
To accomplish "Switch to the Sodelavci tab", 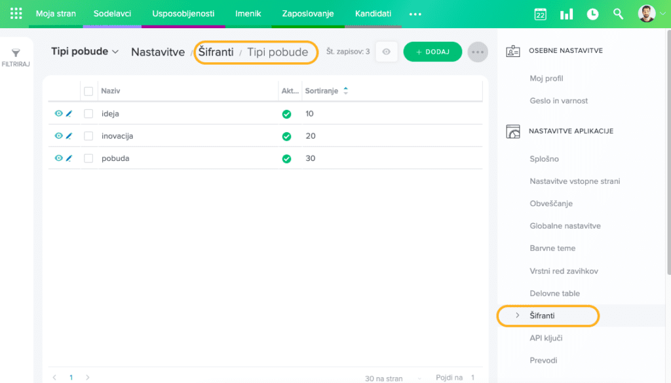I will [112, 14].
